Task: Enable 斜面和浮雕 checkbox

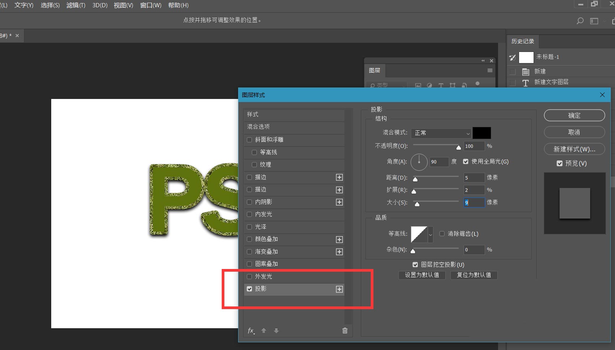Action: tap(250, 140)
